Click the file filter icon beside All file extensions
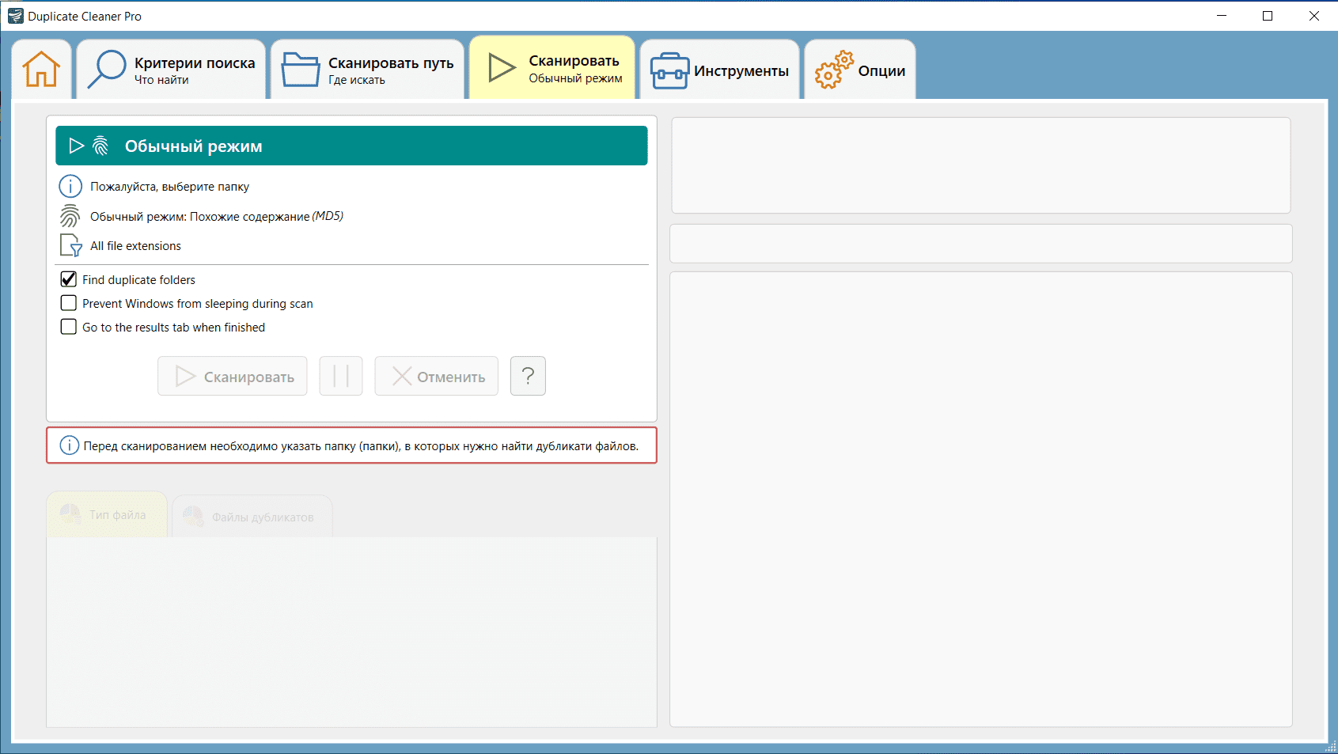Image resolution: width=1338 pixels, height=754 pixels. click(71, 245)
